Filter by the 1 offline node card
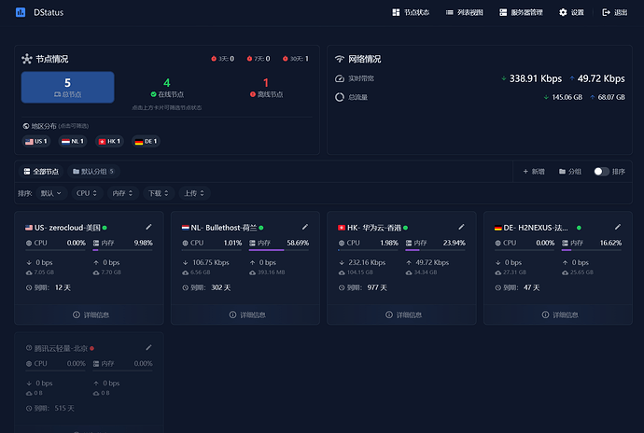This screenshot has width=644, height=433. coord(266,88)
